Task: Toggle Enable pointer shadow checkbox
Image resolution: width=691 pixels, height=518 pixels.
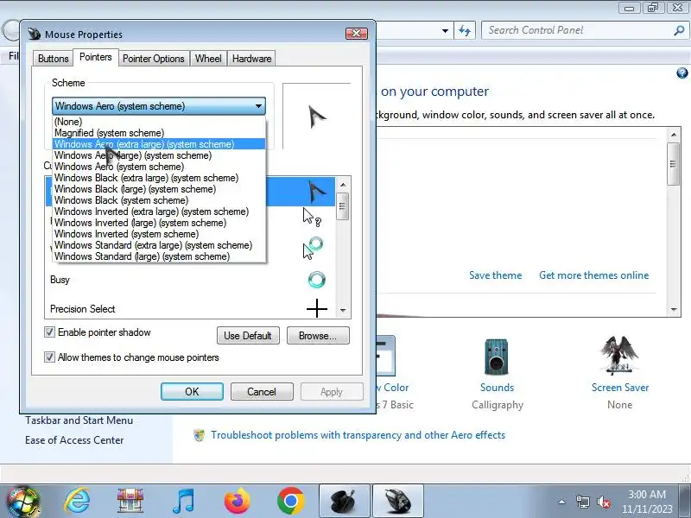Action: (x=49, y=332)
